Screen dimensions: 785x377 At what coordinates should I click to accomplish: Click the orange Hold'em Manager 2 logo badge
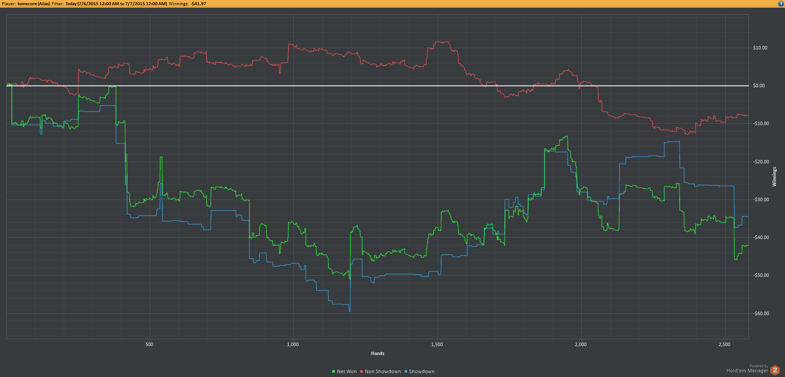(x=775, y=370)
